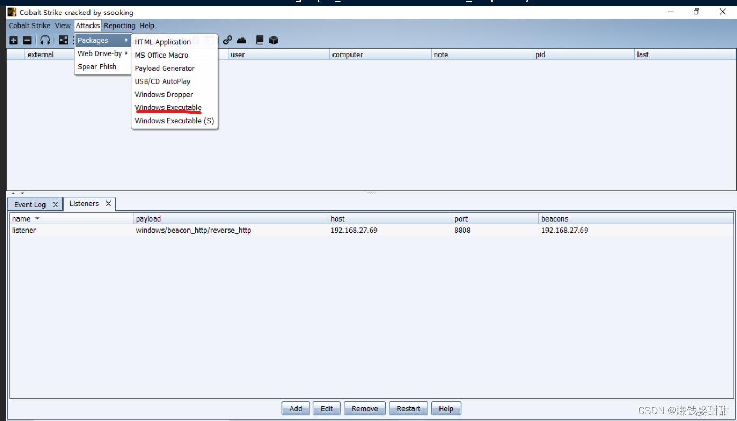Image resolution: width=737 pixels, height=421 pixels.
Task: Click the last column header
Action: [686, 54]
